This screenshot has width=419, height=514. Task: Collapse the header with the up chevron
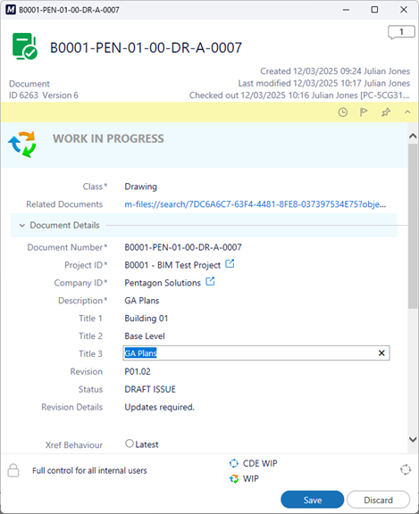tap(407, 112)
